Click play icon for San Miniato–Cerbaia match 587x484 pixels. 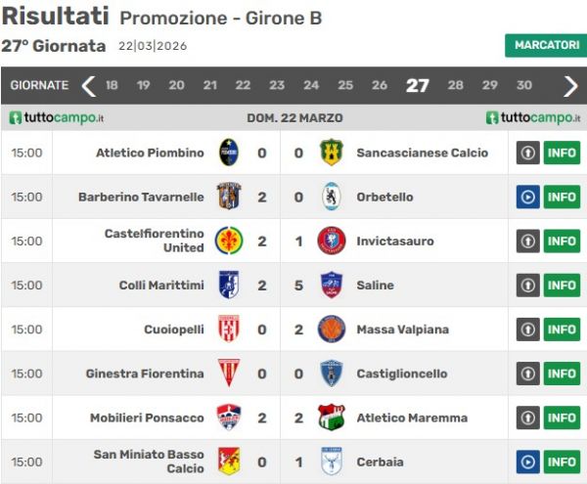point(528,462)
